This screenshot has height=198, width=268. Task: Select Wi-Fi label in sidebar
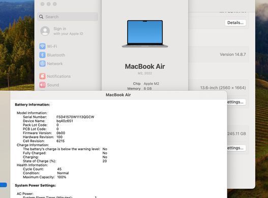pyautogui.click(x=52, y=46)
